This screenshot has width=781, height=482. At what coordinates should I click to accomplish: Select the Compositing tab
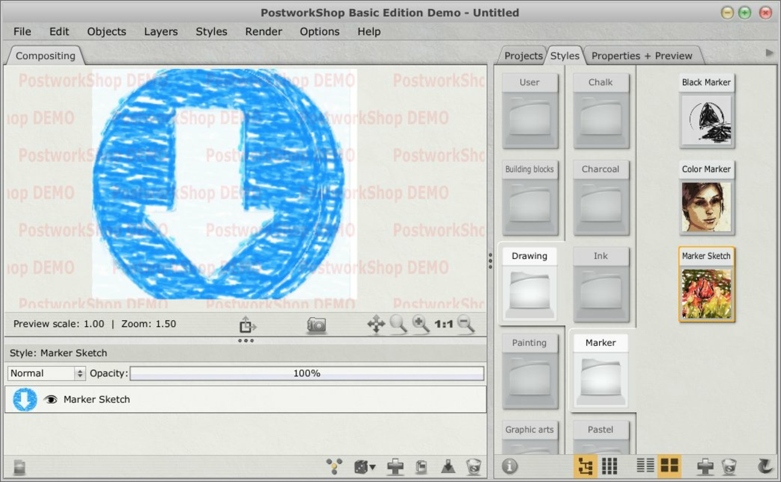coord(45,55)
